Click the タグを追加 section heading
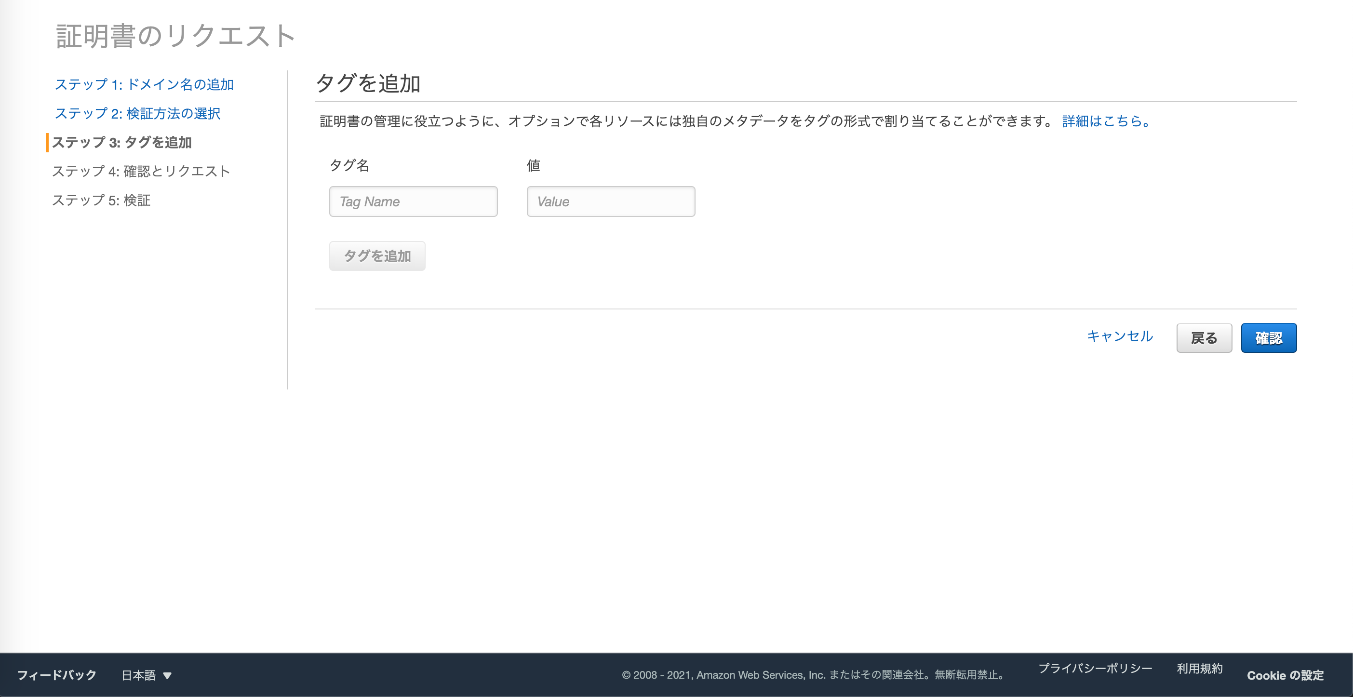The height and width of the screenshot is (697, 1353). coord(368,83)
